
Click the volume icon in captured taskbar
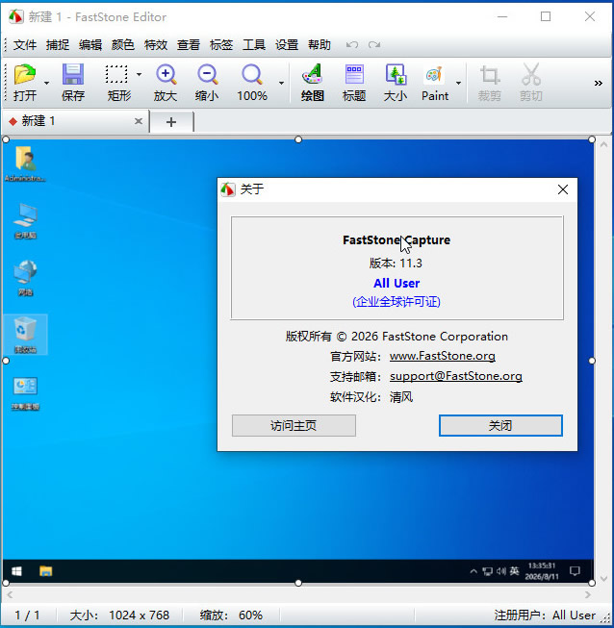point(501,571)
